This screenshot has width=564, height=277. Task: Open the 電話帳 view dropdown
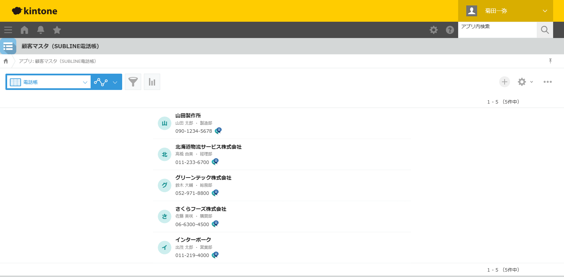pyautogui.click(x=49, y=82)
